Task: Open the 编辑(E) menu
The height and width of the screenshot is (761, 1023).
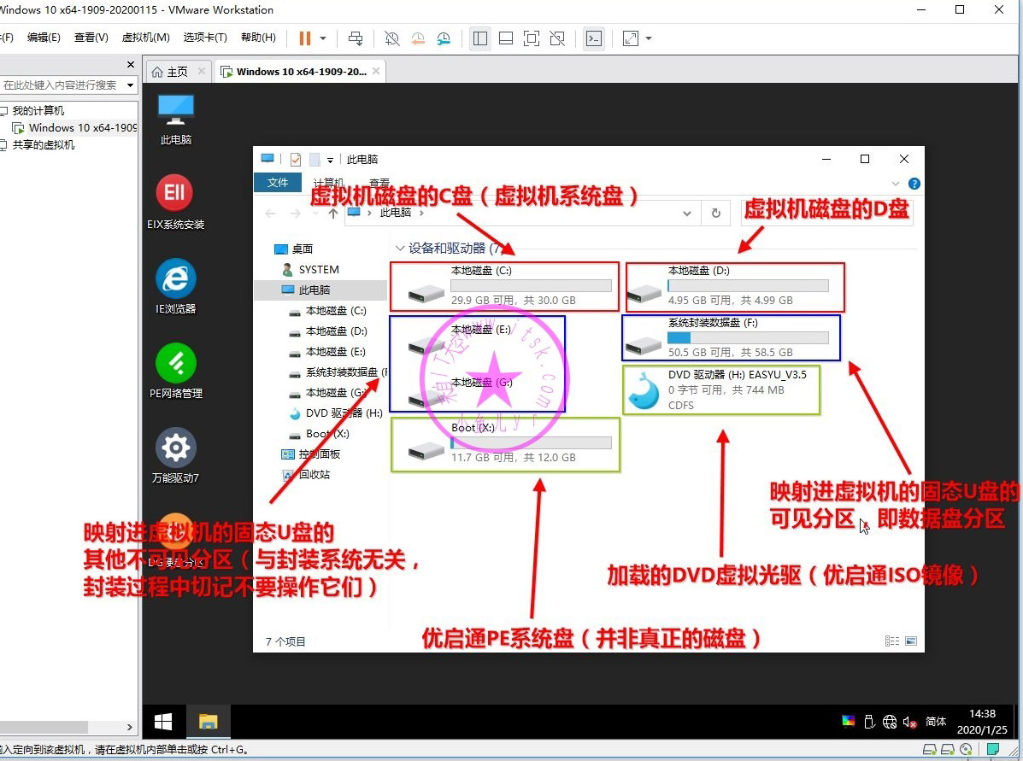Action: 44,38
